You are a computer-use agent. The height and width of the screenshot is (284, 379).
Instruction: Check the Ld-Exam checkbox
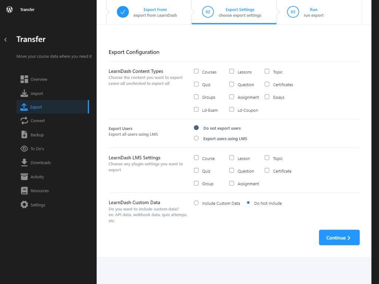[196, 109]
